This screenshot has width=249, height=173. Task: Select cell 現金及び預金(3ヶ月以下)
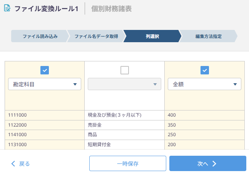click(x=125, y=115)
